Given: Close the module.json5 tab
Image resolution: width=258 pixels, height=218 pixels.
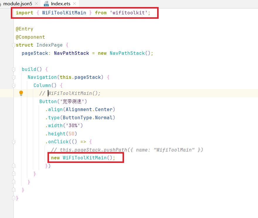Looking at the screenshot, I should (36, 4).
